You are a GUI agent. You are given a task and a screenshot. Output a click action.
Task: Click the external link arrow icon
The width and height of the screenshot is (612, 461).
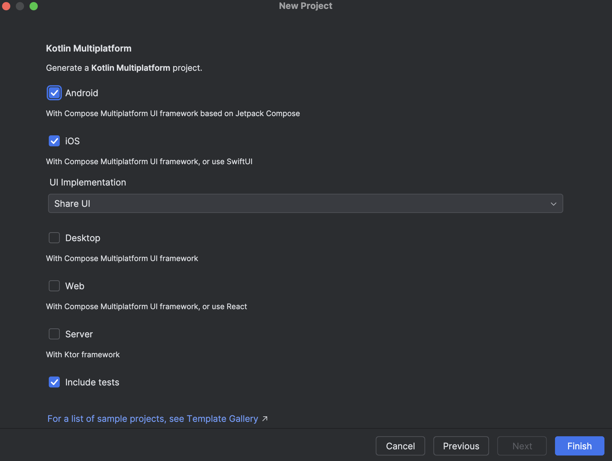(x=265, y=419)
